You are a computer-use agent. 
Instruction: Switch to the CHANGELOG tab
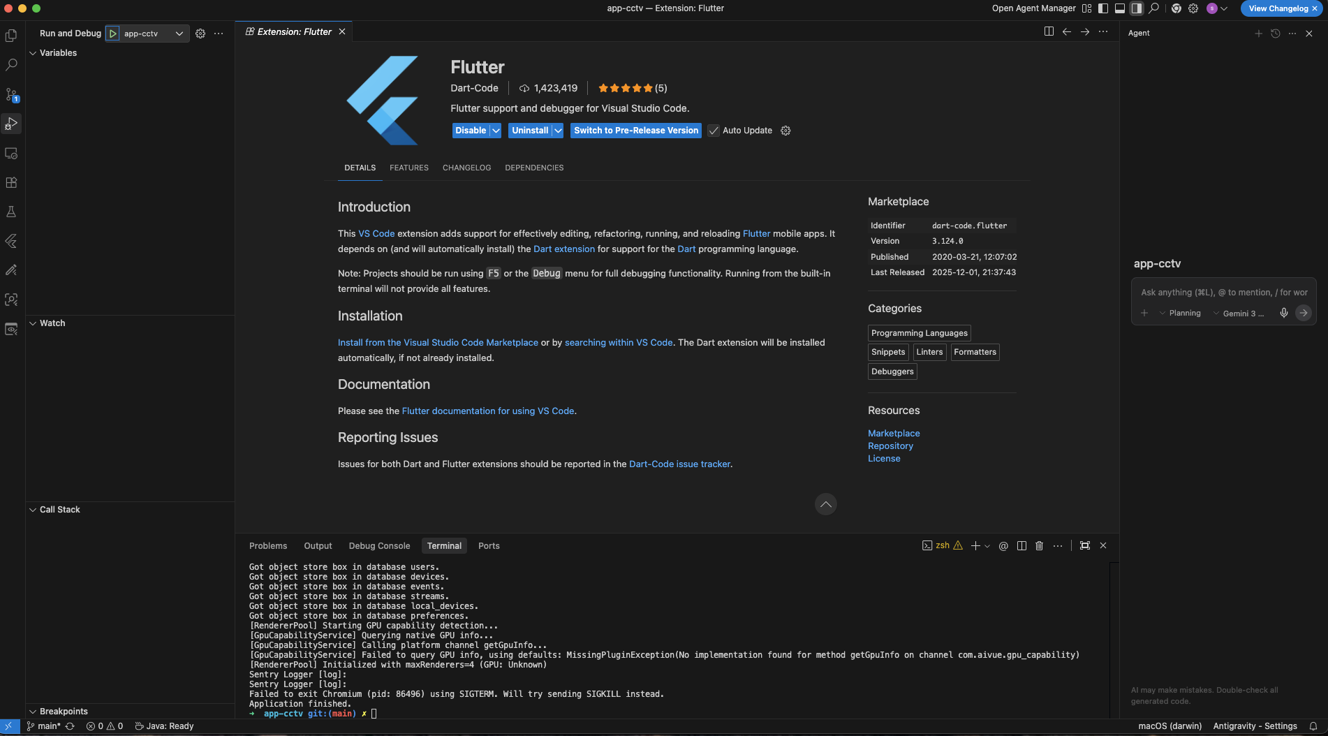pos(466,168)
